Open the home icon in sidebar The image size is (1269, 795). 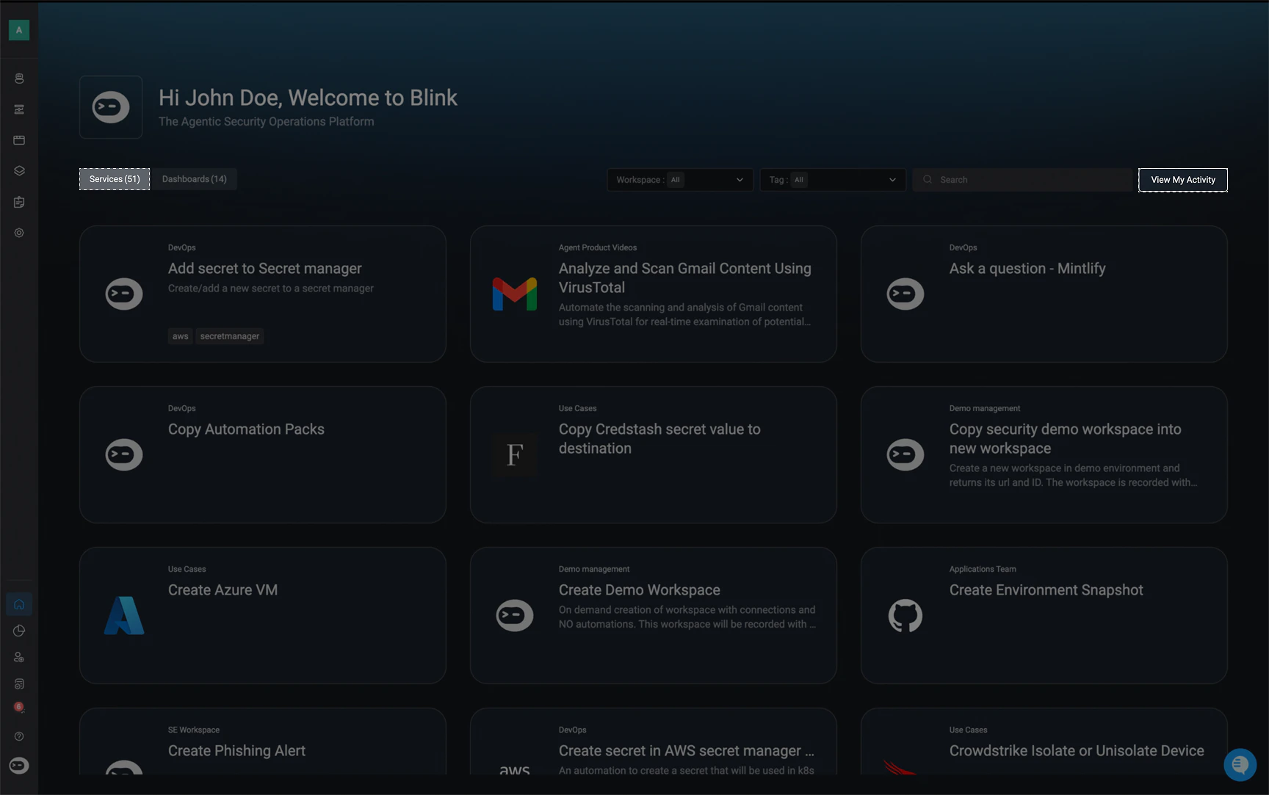tap(19, 604)
